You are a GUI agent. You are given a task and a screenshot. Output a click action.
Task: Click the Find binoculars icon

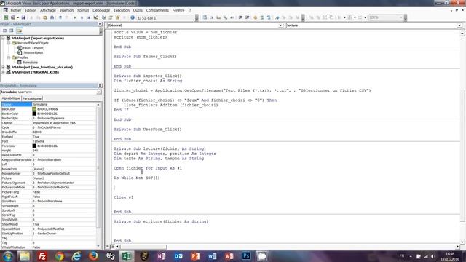[x=52, y=17]
